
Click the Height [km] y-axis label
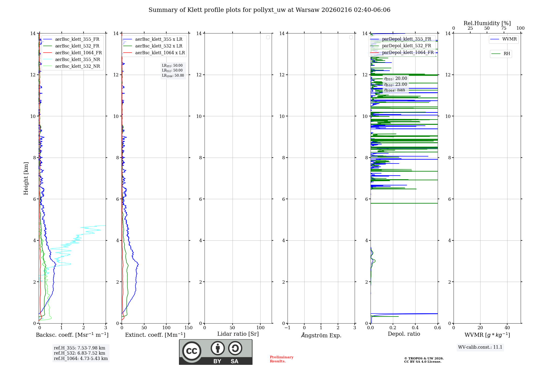tap(26, 178)
